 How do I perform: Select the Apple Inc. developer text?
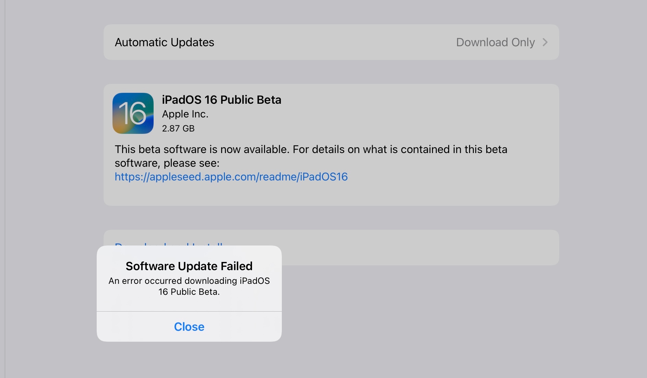pos(185,114)
